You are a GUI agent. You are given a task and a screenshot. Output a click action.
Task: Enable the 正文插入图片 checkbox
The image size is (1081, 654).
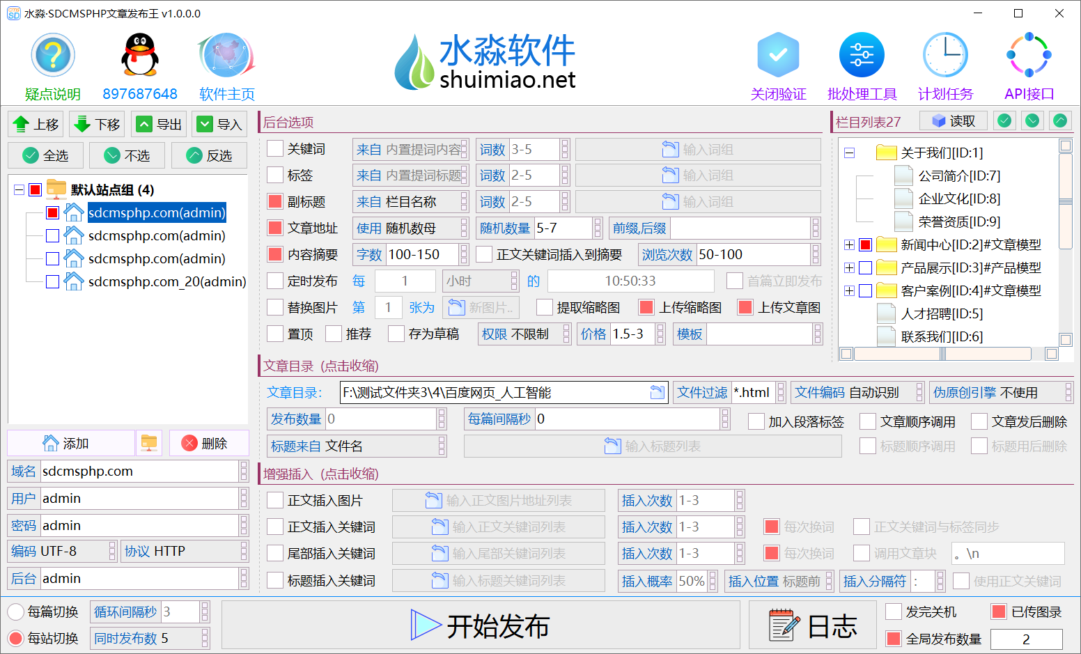275,500
